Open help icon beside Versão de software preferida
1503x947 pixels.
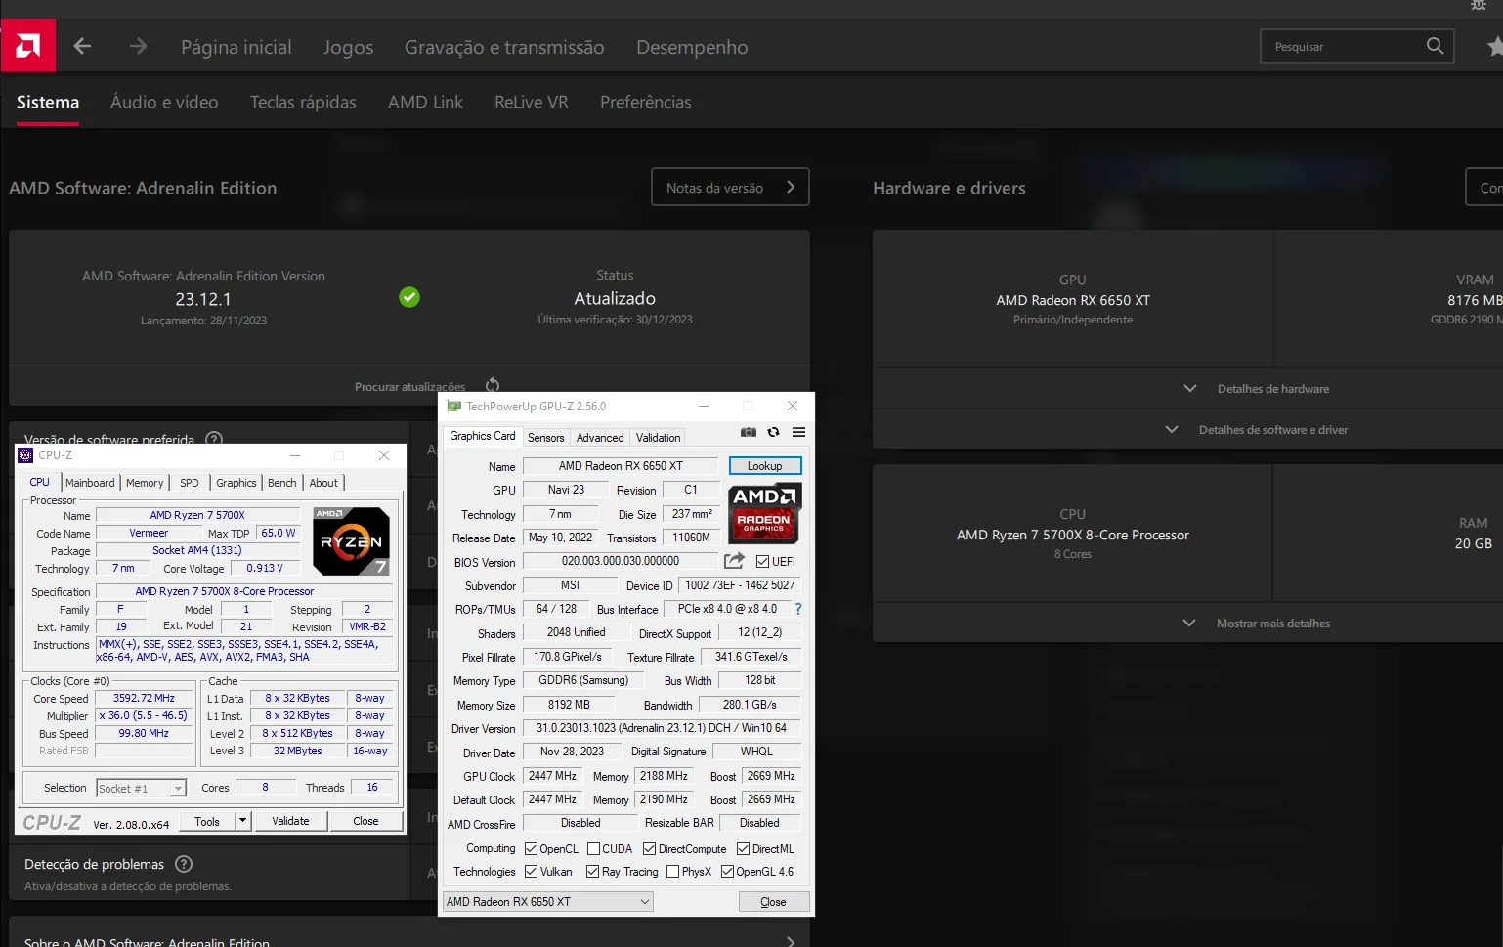coord(215,439)
